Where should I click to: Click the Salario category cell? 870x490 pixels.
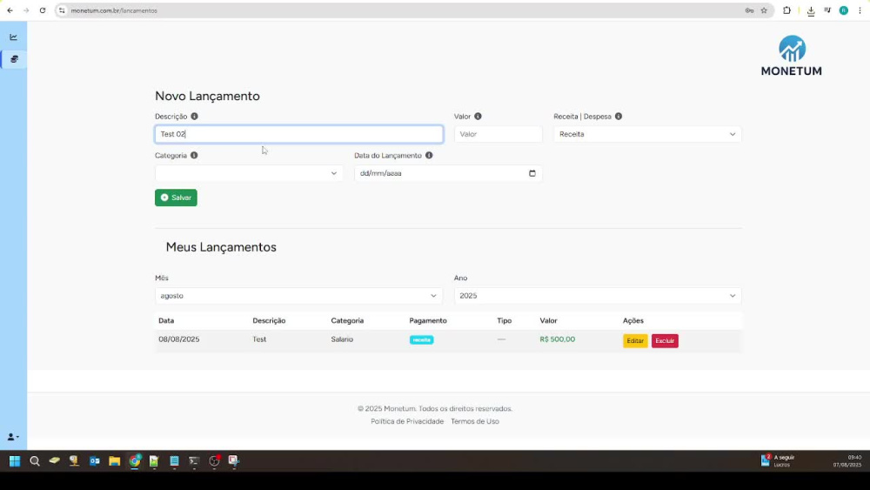pyautogui.click(x=342, y=339)
